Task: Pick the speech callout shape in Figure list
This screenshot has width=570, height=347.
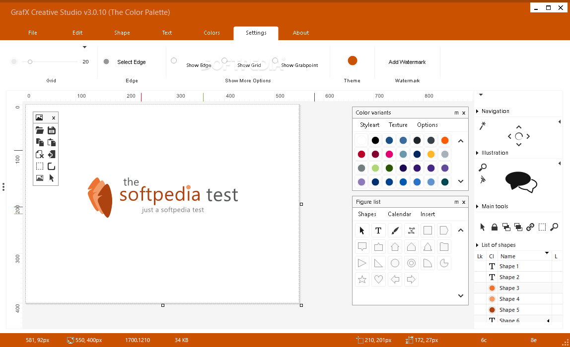Action: [x=362, y=247]
